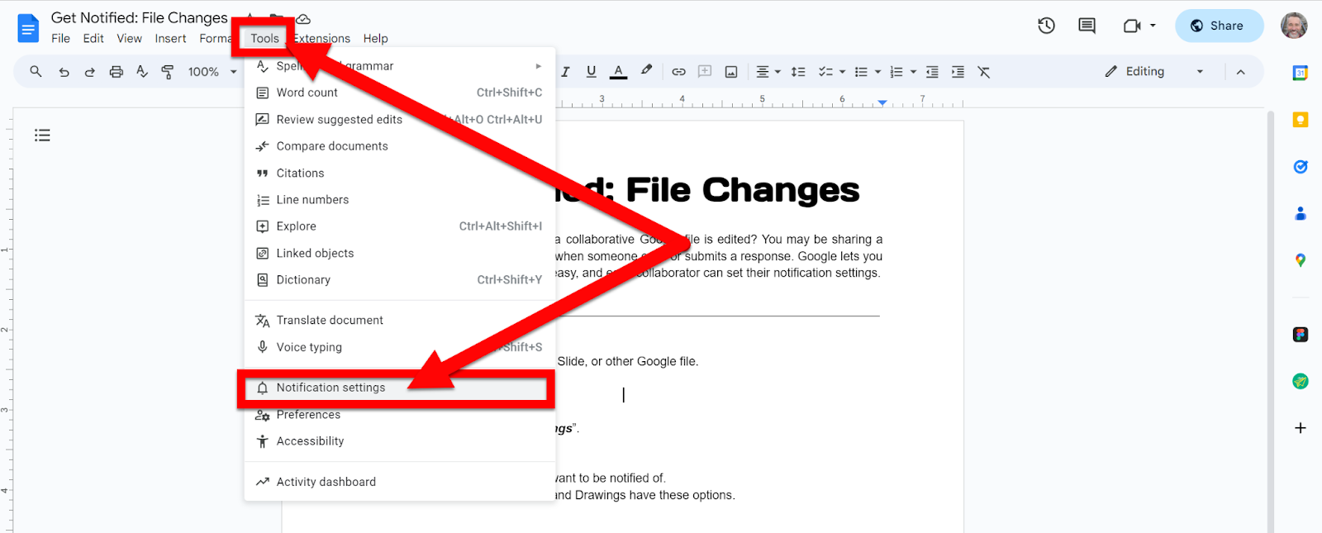This screenshot has height=533, width=1322.
Task: Select Word count menu item
Action: pos(400,93)
